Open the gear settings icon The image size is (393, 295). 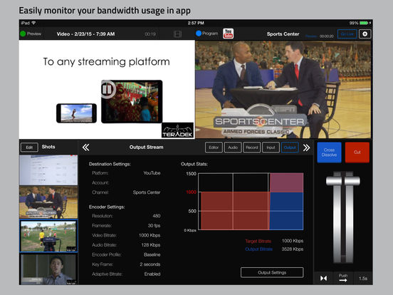pos(365,34)
